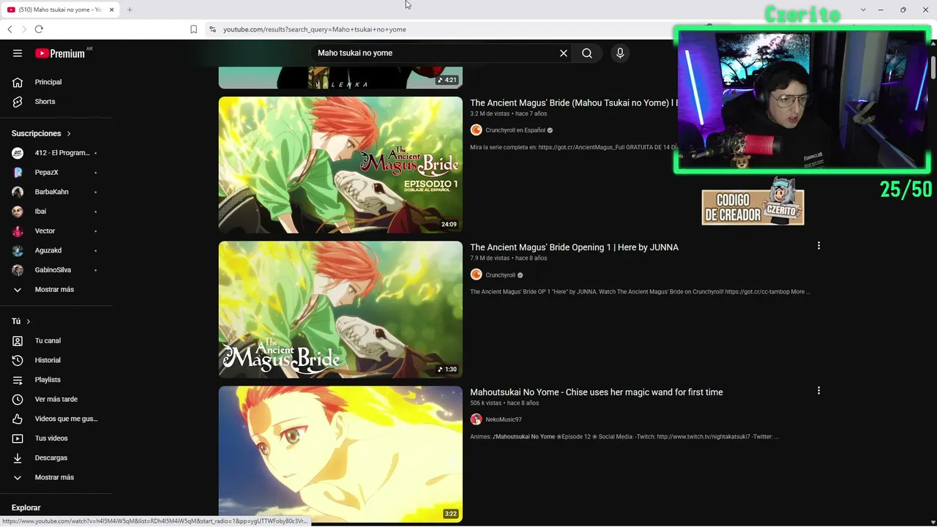Click NekoMusic97 channel avatar
Viewport: 937px width, 527px height.
476,419
